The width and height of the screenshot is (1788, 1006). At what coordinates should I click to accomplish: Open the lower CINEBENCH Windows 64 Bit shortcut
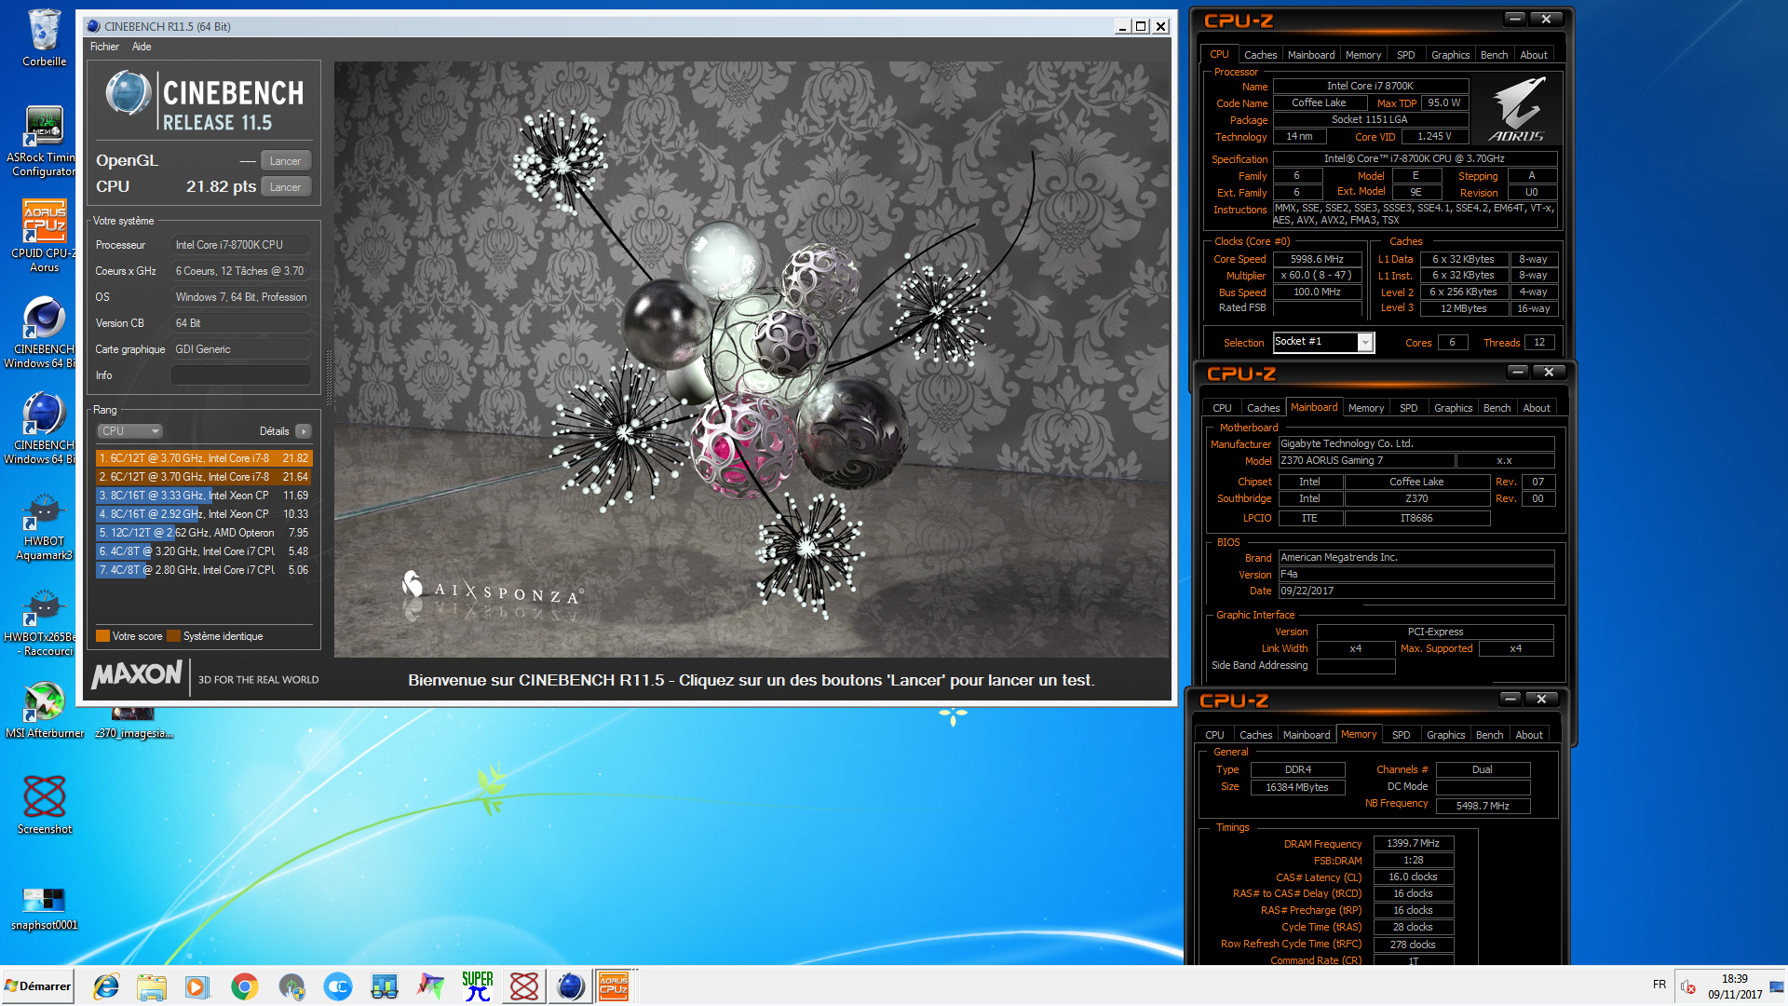pyautogui.click(x=43, y=428)
